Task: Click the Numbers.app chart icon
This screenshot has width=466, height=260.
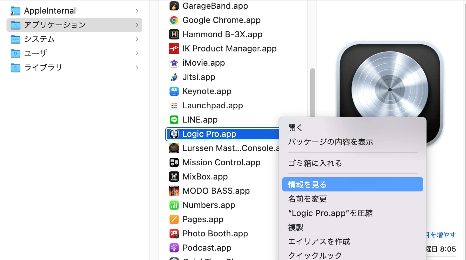Action: pos(174,205)
